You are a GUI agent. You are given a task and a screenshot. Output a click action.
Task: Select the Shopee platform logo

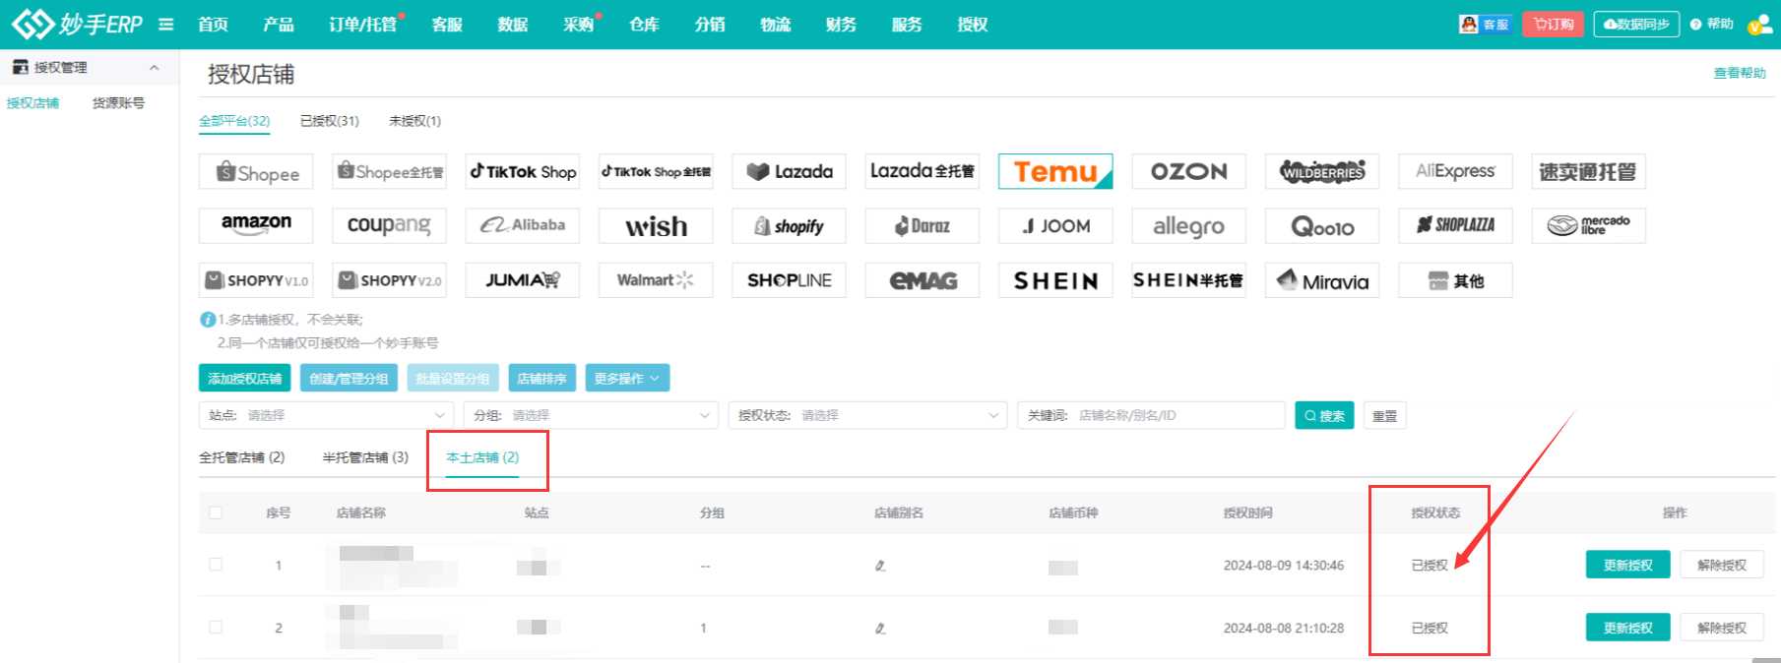coord(256,172)
